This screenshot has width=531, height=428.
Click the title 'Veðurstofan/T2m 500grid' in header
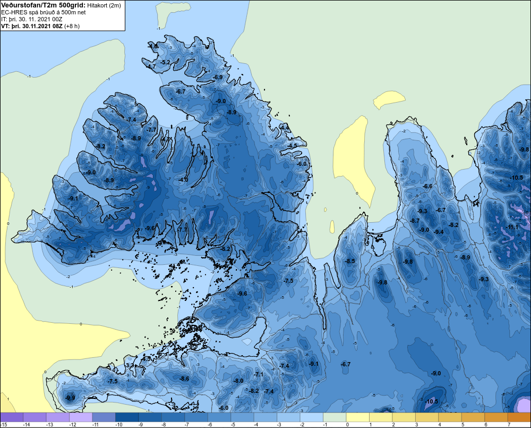point(43,5)
